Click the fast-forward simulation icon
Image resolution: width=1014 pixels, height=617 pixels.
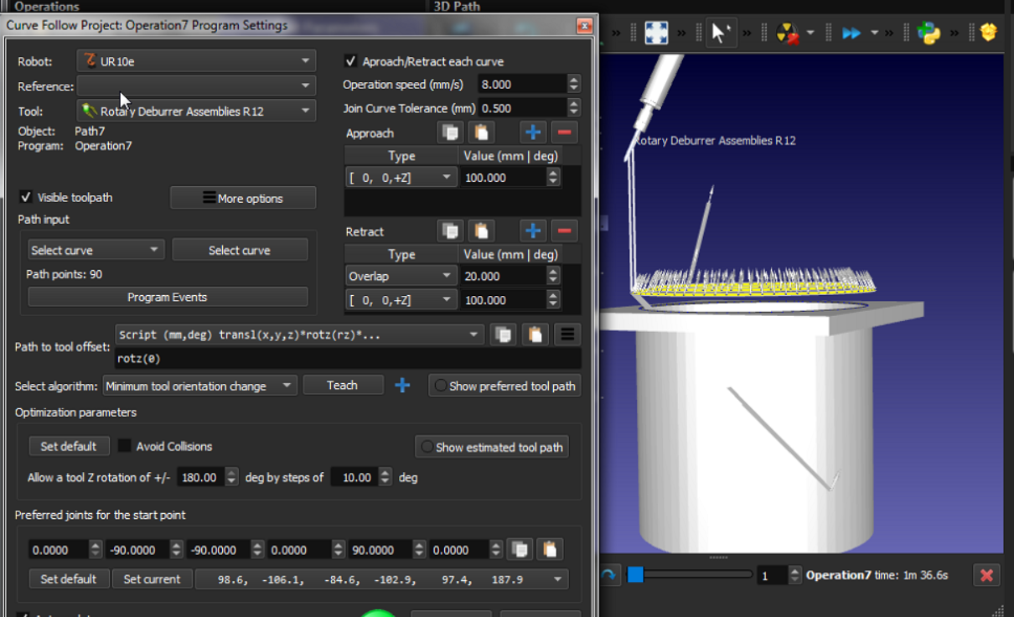851,33
